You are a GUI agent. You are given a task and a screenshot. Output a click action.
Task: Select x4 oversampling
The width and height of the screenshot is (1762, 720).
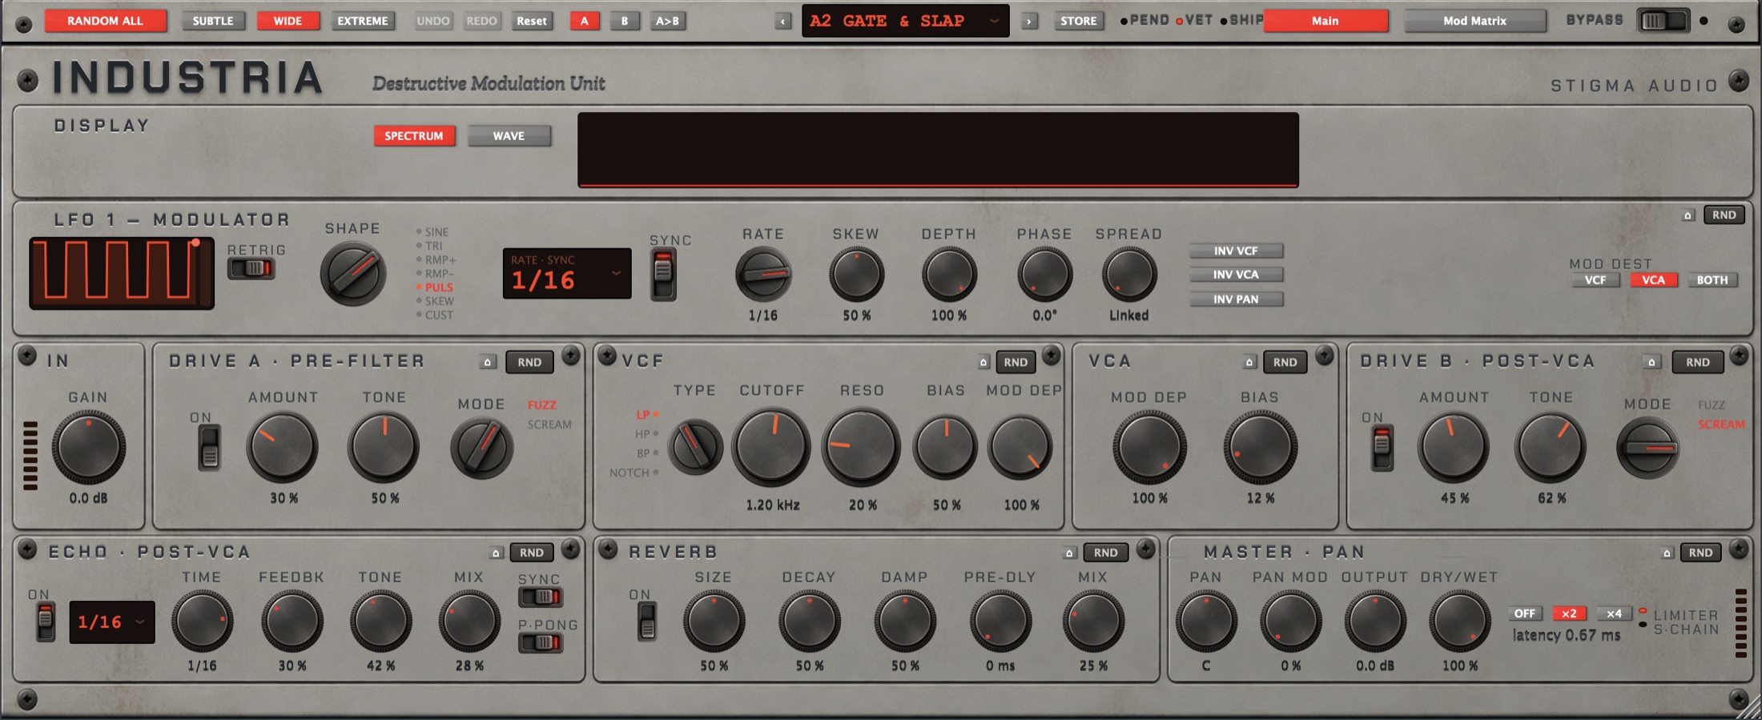tap(1614, 613)
